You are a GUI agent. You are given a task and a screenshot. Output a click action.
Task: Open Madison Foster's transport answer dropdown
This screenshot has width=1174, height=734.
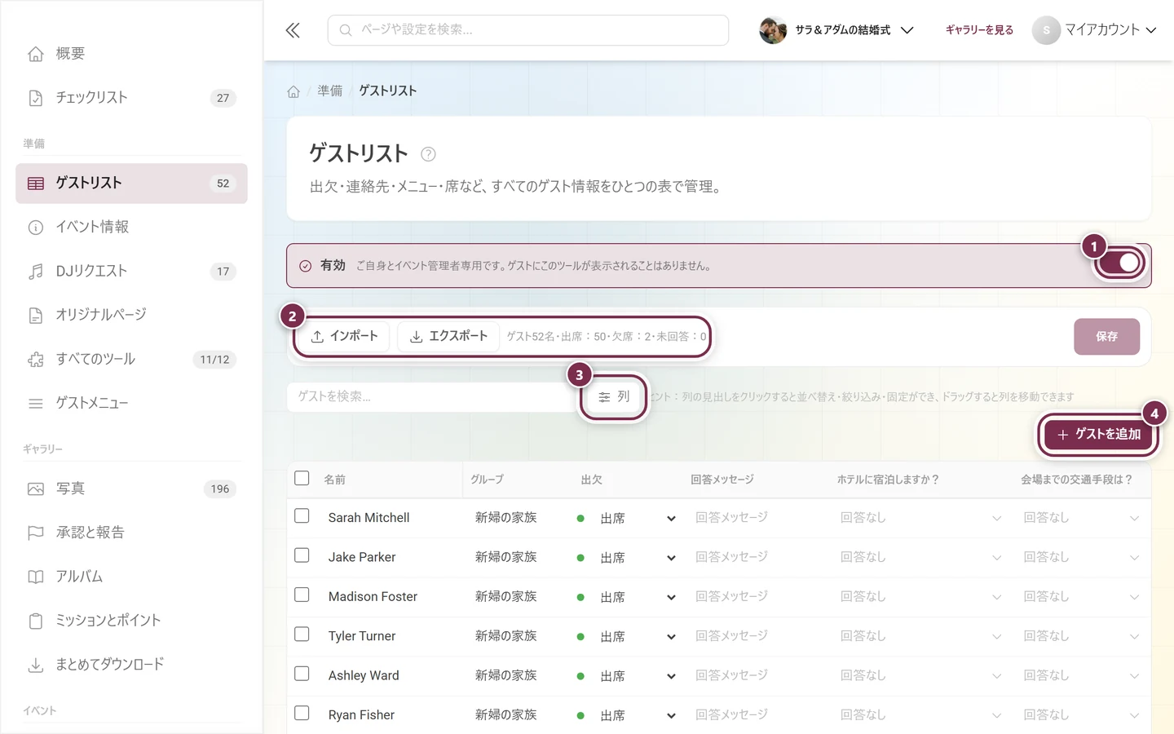(1081, 597)
